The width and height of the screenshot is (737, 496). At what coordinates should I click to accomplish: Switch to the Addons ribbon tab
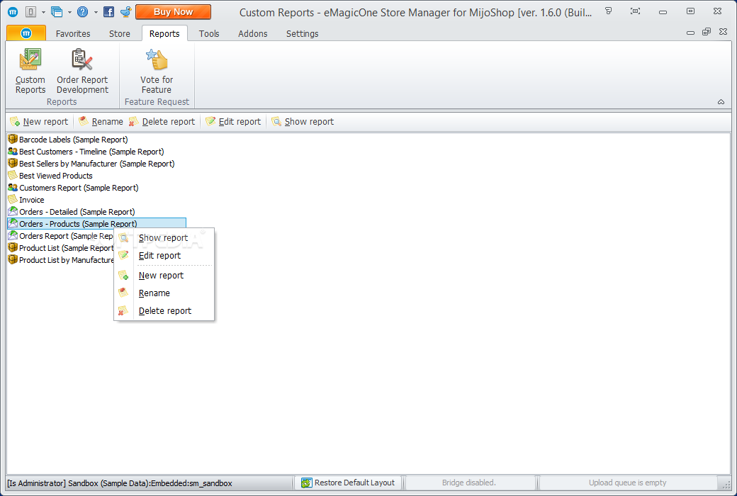[253, 34]
